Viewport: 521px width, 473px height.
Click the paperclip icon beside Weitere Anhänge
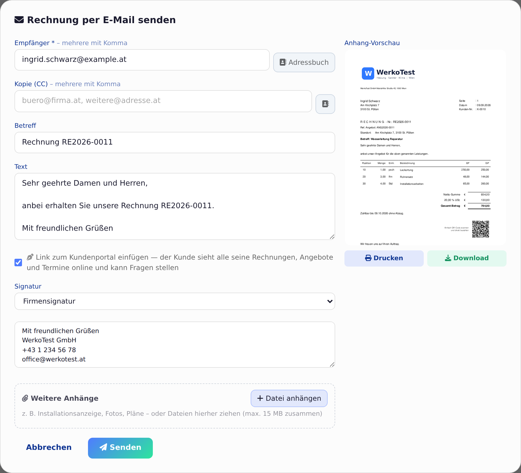[25, 398]
